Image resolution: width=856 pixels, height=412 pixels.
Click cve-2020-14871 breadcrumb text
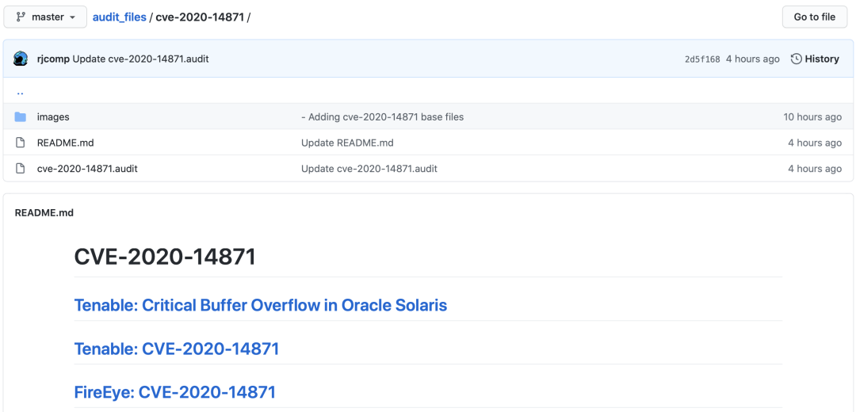click(200, 17)
